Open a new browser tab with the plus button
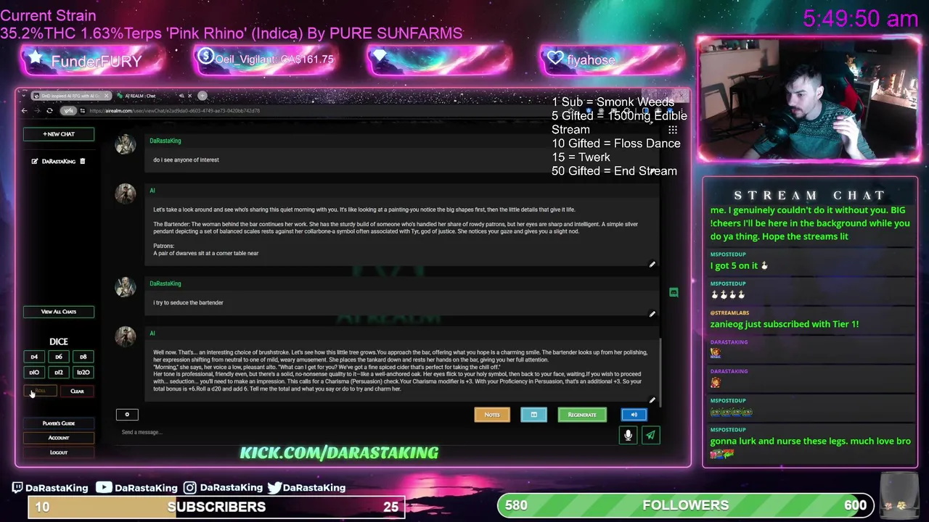 click(x=202, y=96)
